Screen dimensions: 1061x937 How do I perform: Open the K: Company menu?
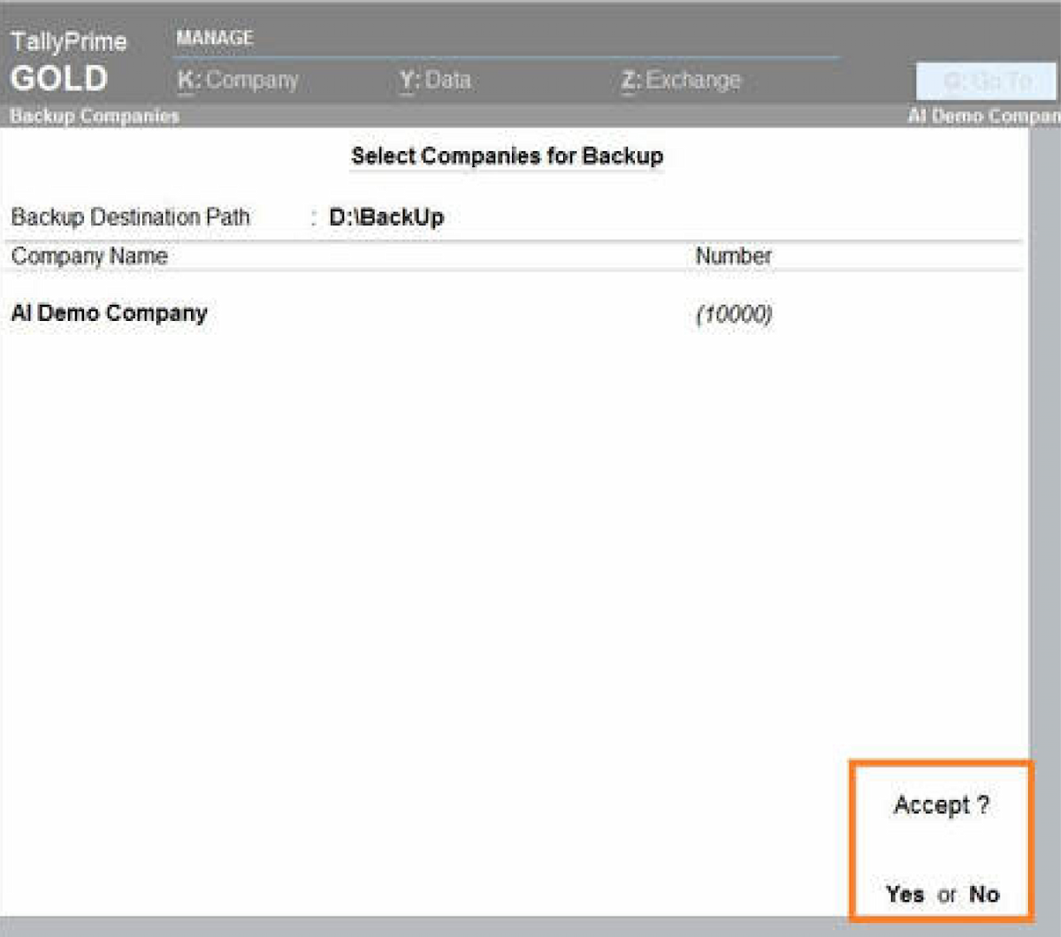[238, 80]
